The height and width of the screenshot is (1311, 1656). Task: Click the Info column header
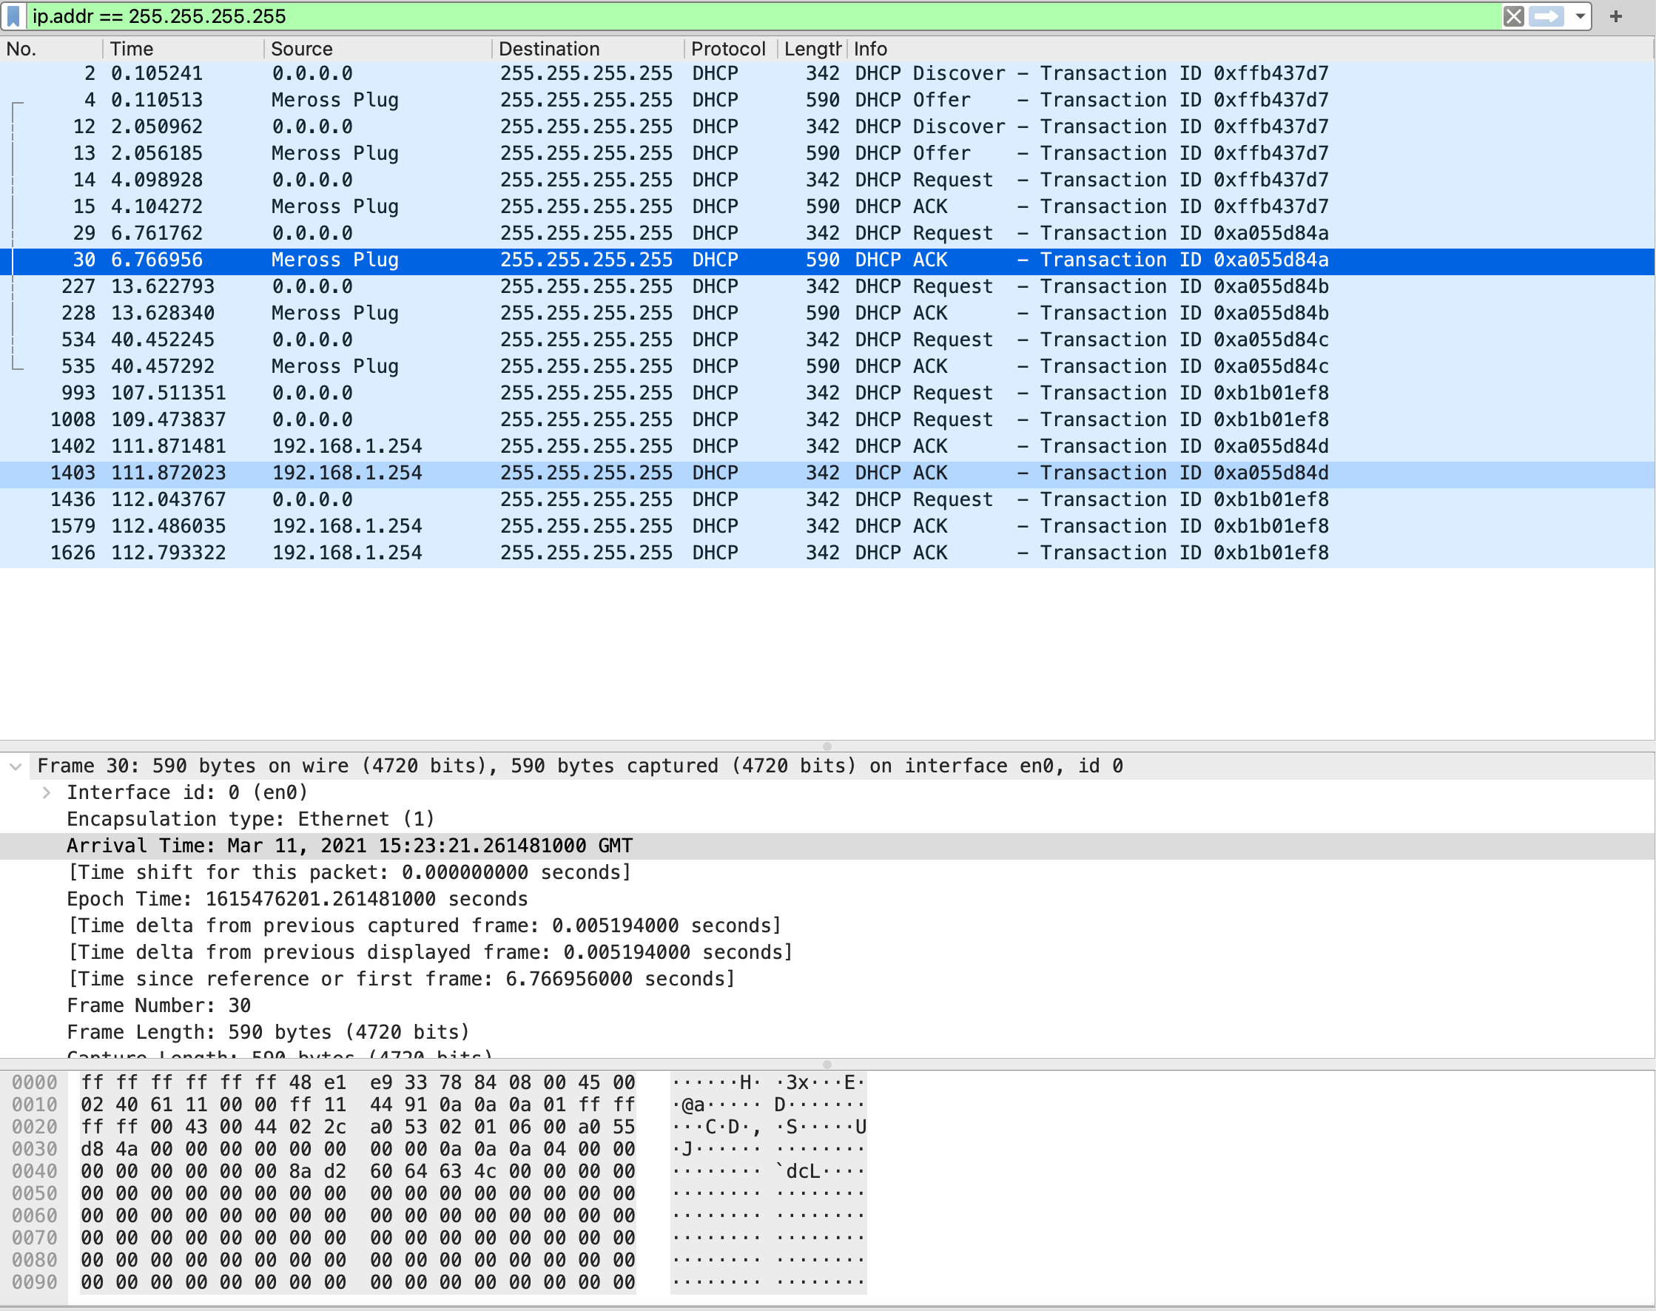(870, 49)
